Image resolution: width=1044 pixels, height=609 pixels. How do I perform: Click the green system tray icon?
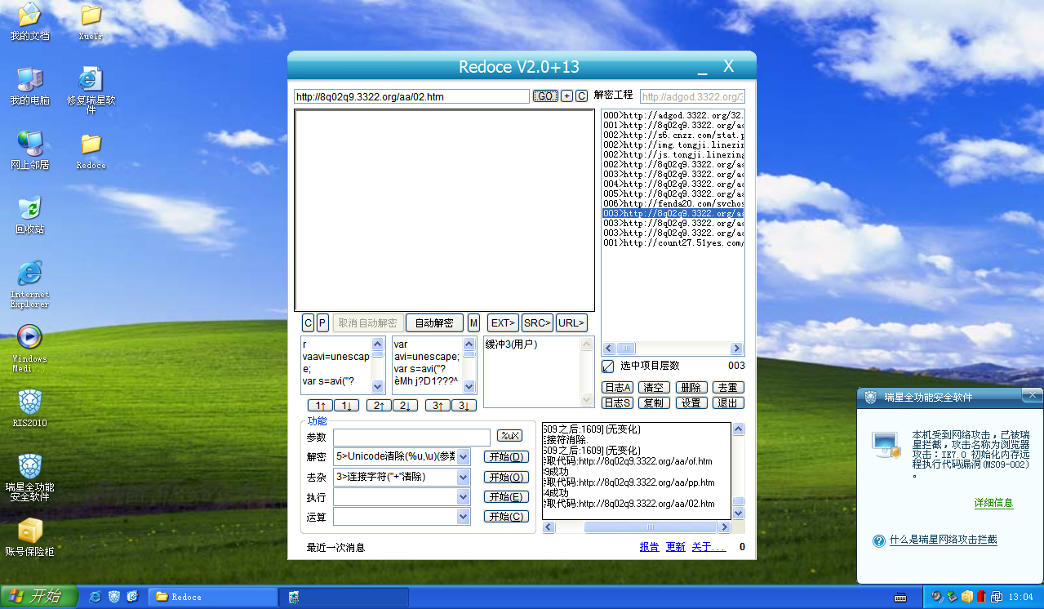tap(953, 597)
